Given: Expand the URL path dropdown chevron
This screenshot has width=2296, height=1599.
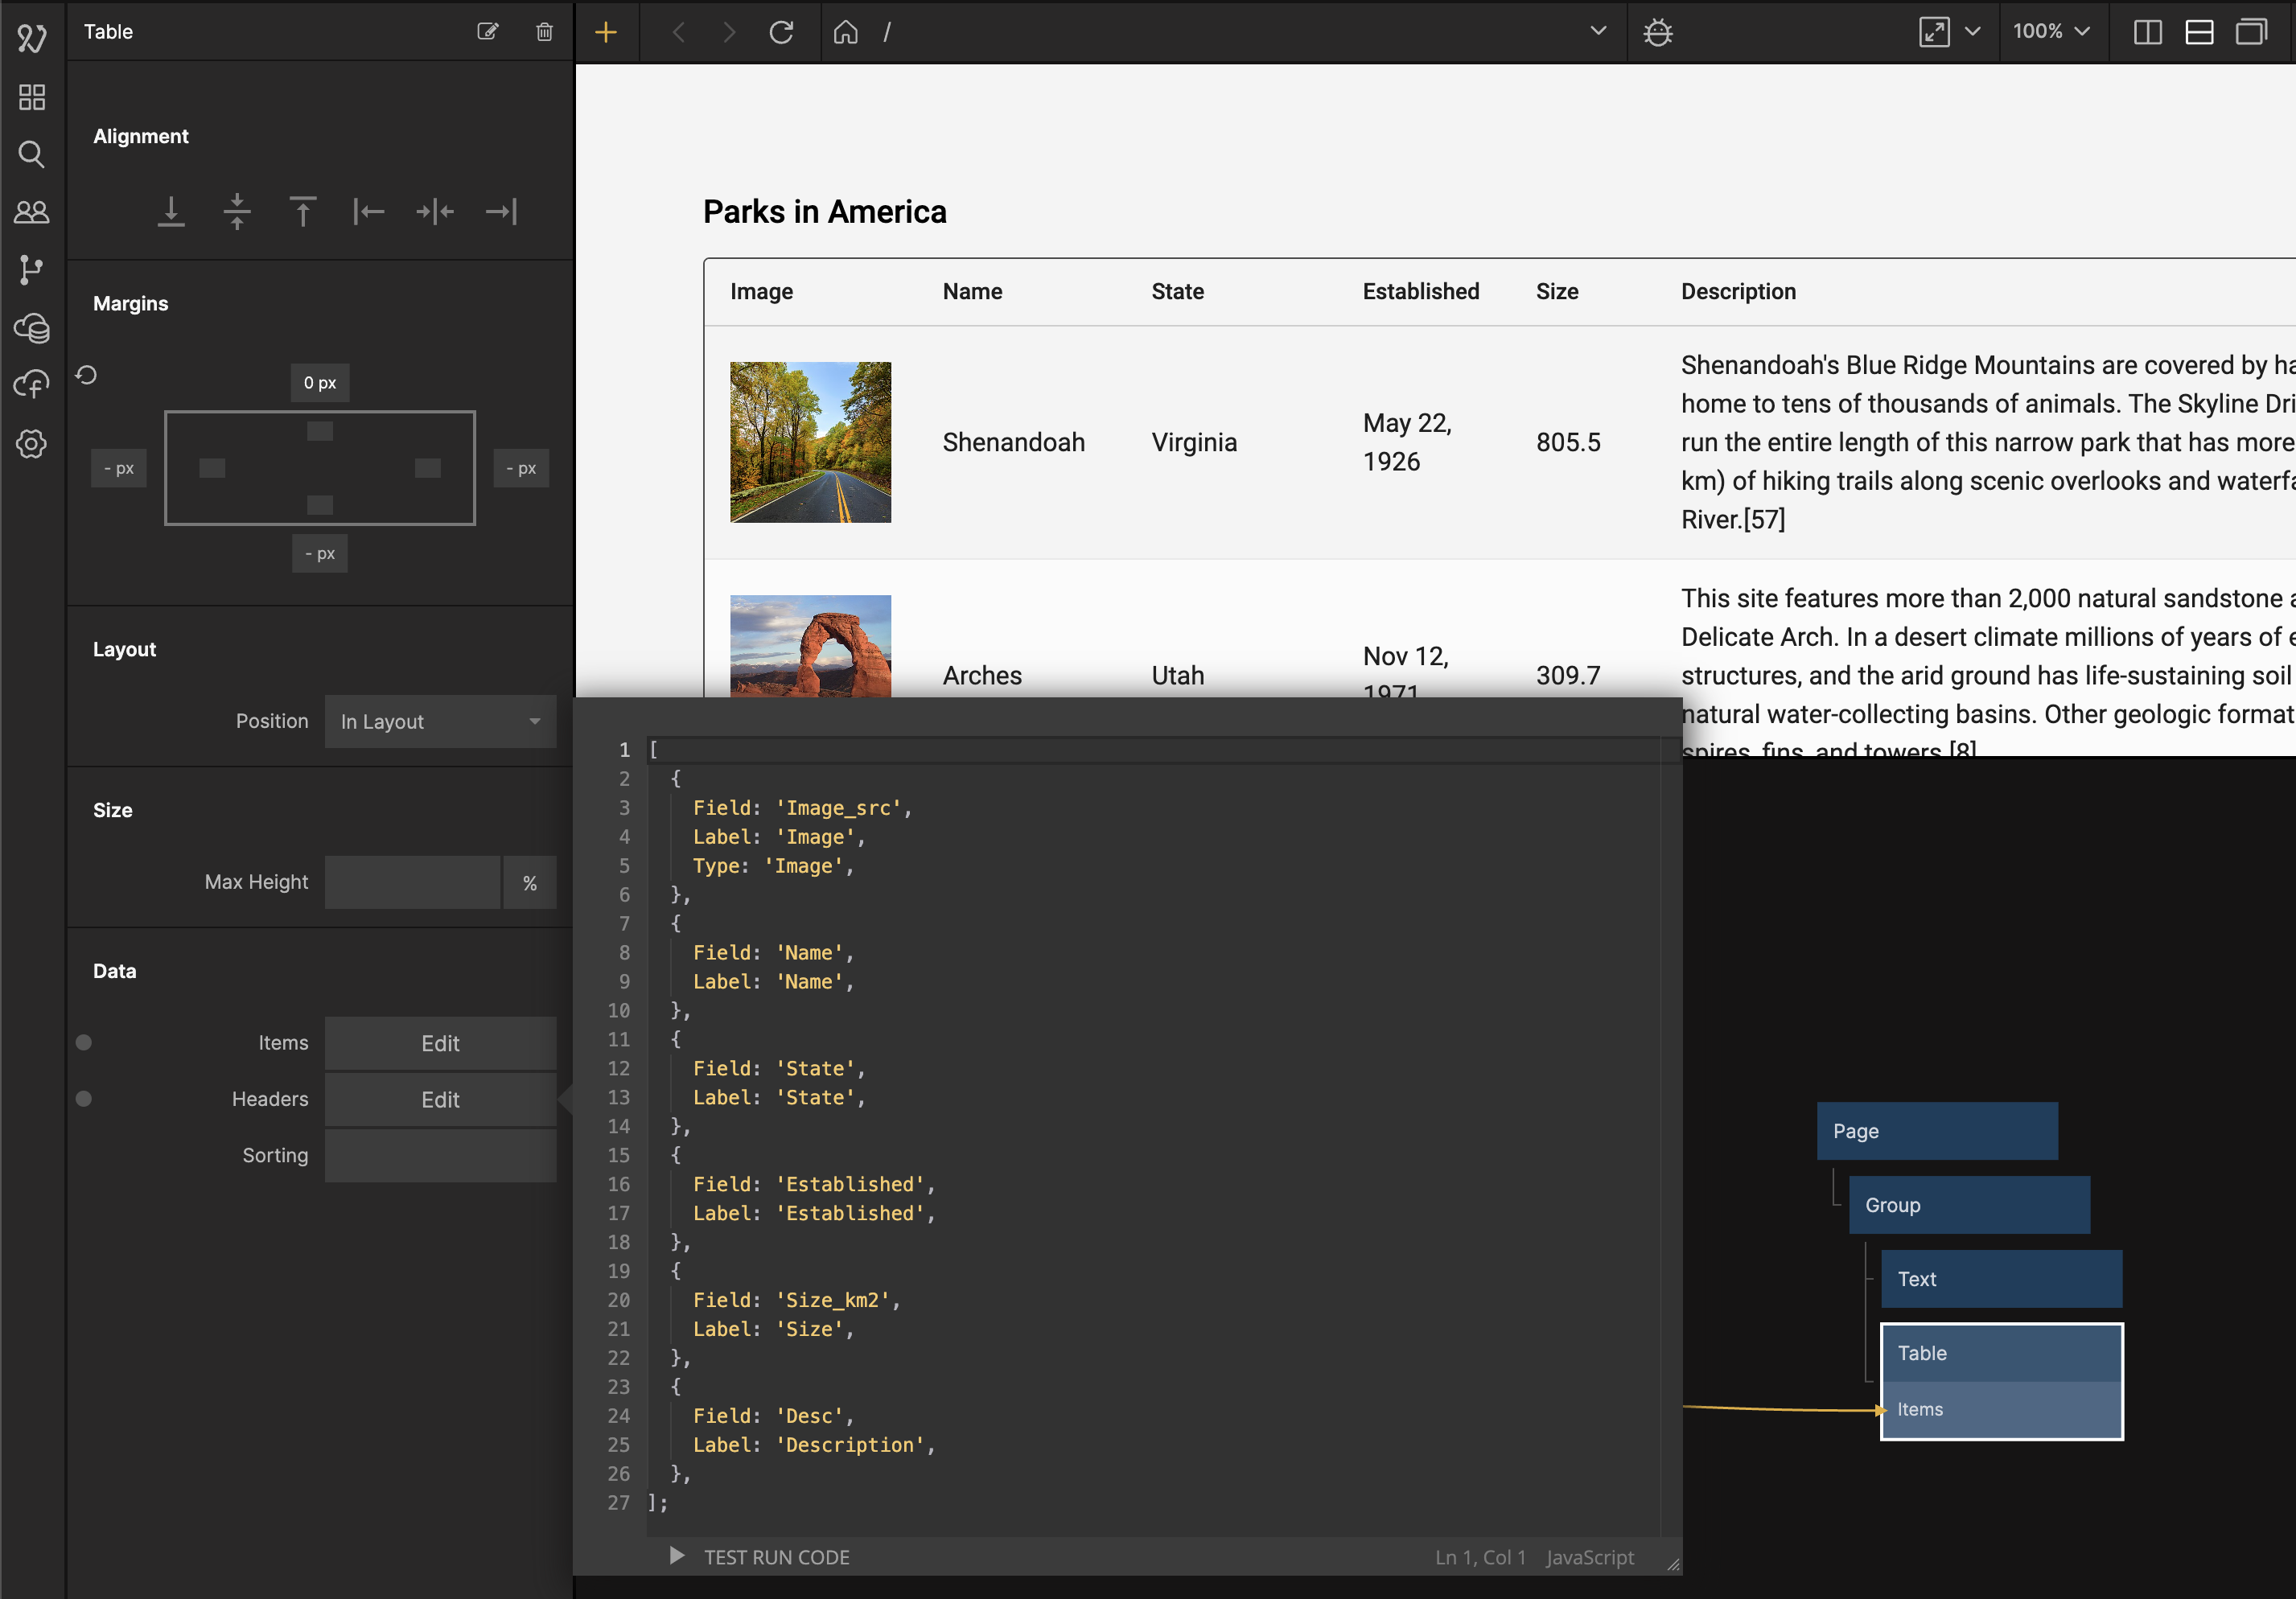Looking at the screenshot, I should pyautogui.click(x=1598, y=31).
